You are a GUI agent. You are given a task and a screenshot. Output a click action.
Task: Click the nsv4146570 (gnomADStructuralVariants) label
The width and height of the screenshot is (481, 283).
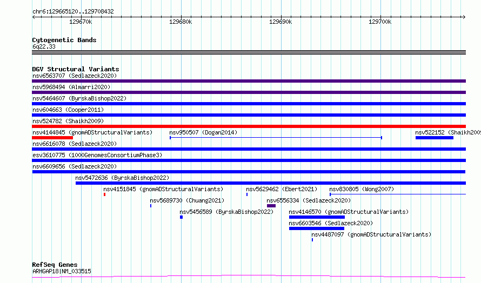coord(349,212)
